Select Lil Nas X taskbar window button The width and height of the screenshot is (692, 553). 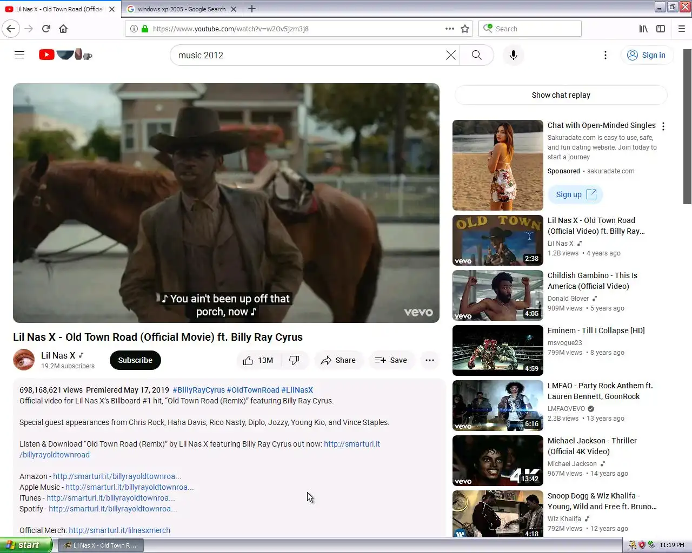click(x=101, y=545)
